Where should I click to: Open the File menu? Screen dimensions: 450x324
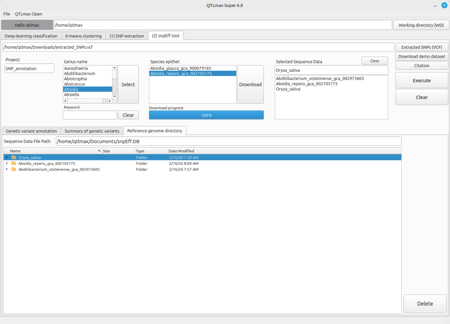point(7,14)
